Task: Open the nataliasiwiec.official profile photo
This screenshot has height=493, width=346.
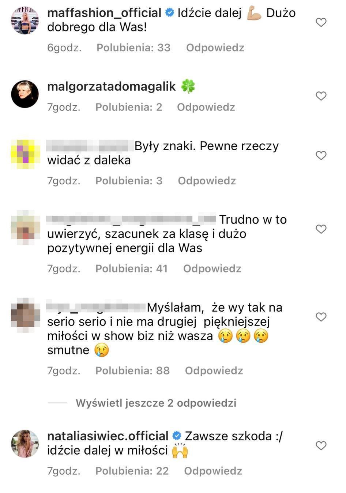Action: click(x=25, y=444)
